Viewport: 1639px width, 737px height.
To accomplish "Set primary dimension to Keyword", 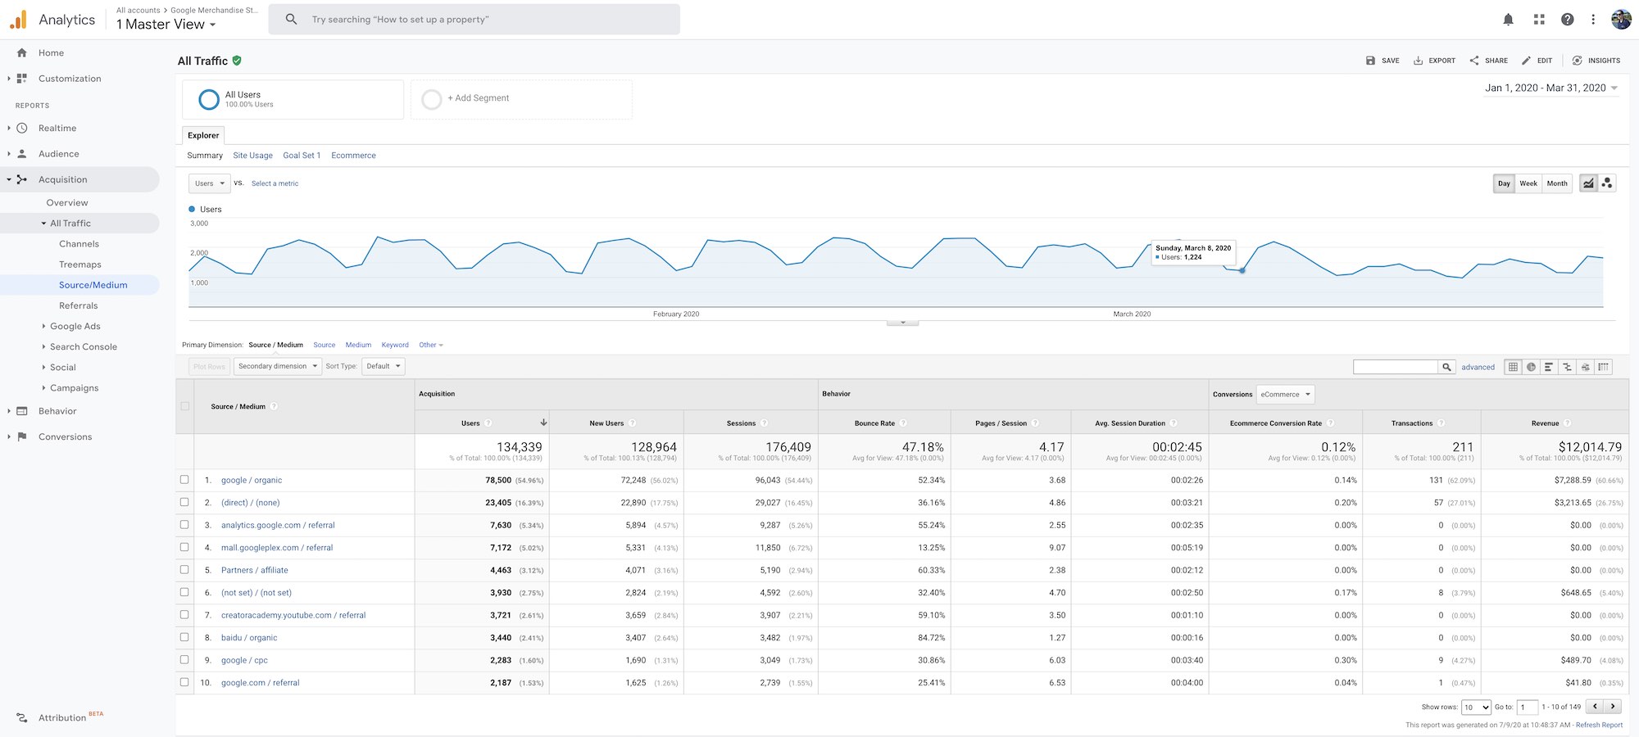I will coord(395,345).
